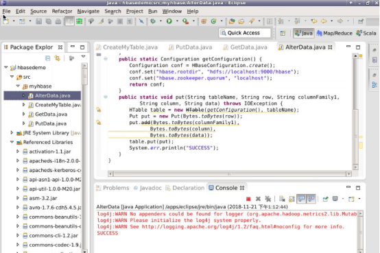Image resolution: width=380 pixels, height=253 pixels.
Task: Toggle Mark Occurrences in the toolbar
Action: coord(101,21)
